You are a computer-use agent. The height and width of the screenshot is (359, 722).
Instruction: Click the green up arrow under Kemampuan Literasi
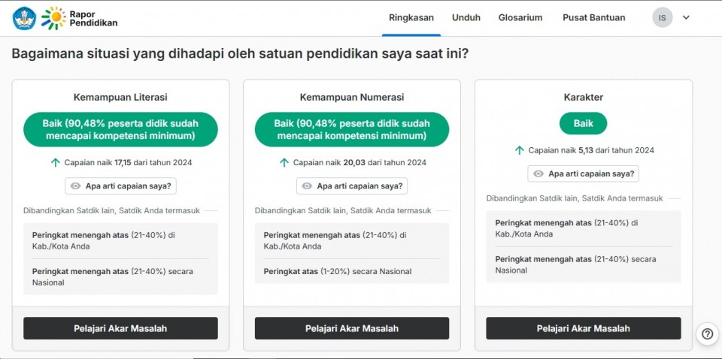click(x=55, y=162)
